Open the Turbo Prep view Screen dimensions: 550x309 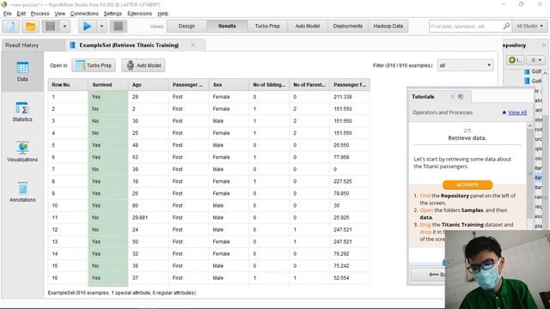pos(267,26)
